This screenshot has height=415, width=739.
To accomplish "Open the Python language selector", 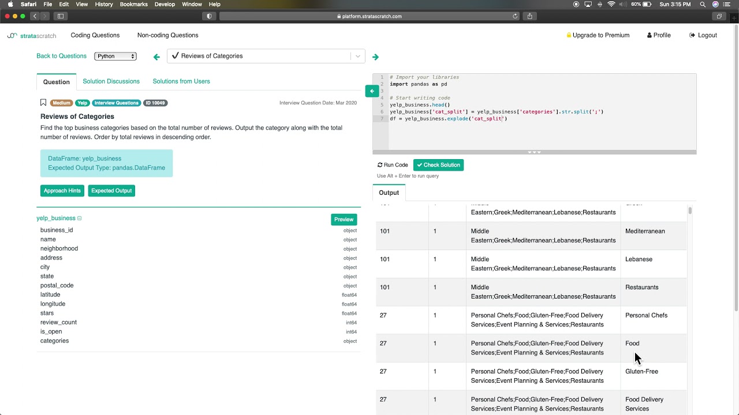I will click(115, 56).
